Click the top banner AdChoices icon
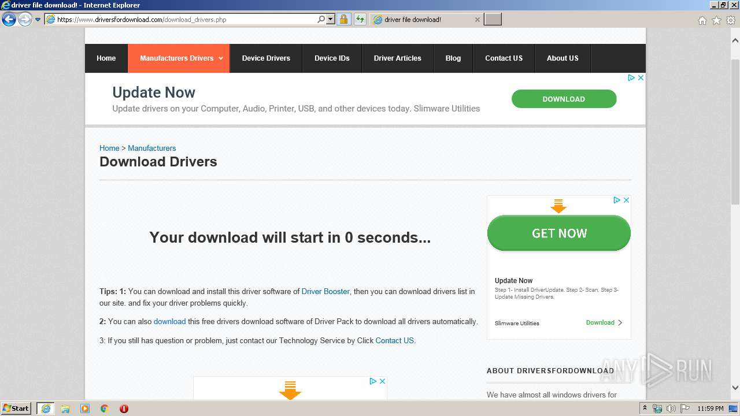 click(x=631, y=77)
